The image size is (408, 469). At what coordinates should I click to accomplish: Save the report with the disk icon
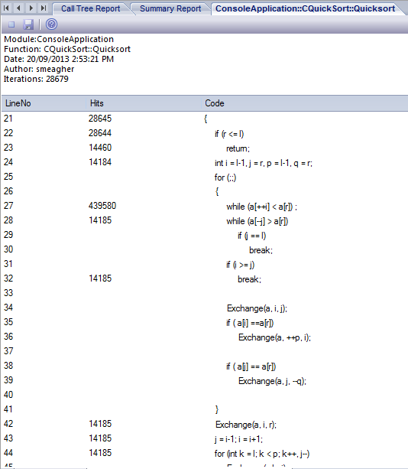click(28, 24)
